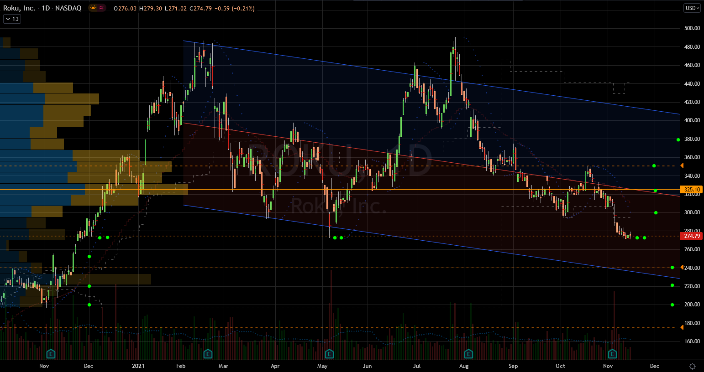Click the earliest earnings E marker of 2020
704x372 pixels.
pyautogui.click(x=51, y=354)
